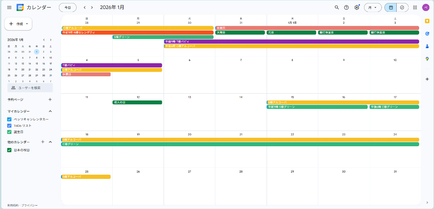Screen dimensions: 434x209
Task: Open the 月 view dropdown
Action: 373,7
